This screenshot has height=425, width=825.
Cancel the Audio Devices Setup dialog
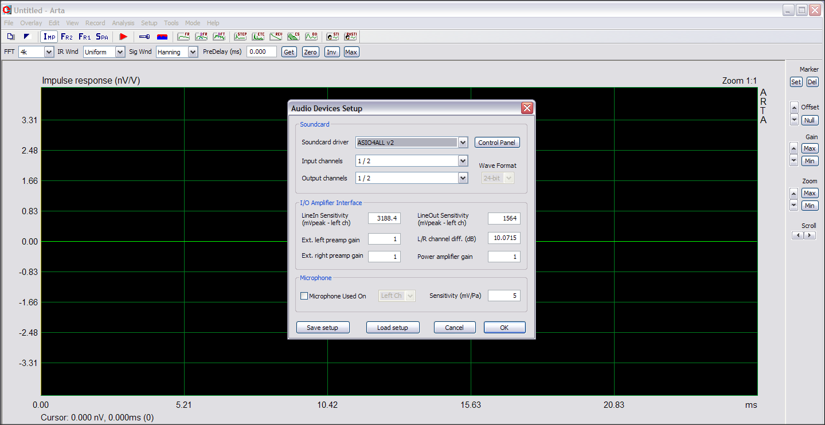tap(455, 328)
